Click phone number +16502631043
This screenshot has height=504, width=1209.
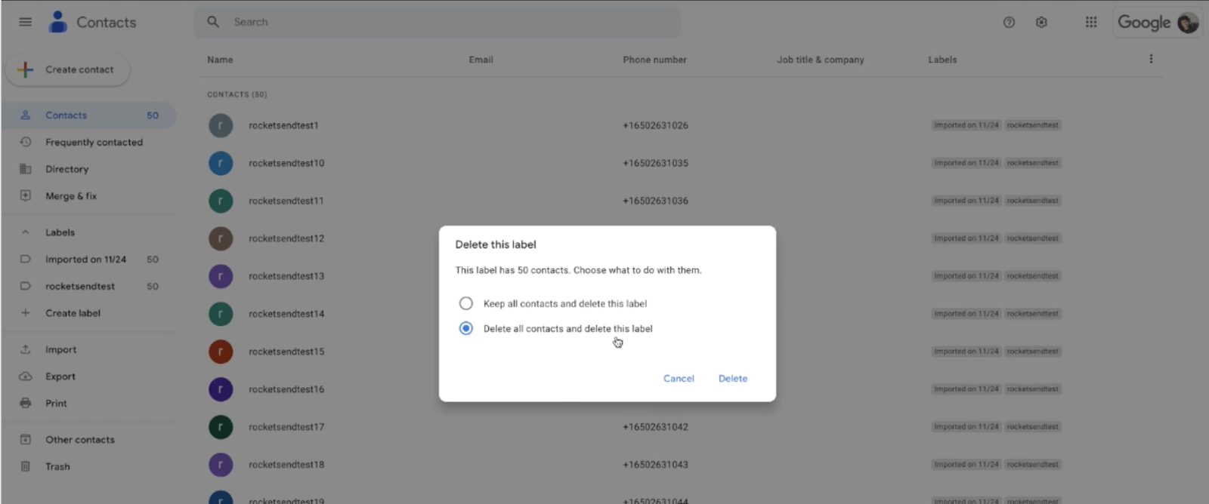click(655, 465)
